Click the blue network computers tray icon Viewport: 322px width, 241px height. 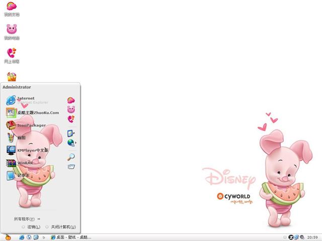point(296,237)
